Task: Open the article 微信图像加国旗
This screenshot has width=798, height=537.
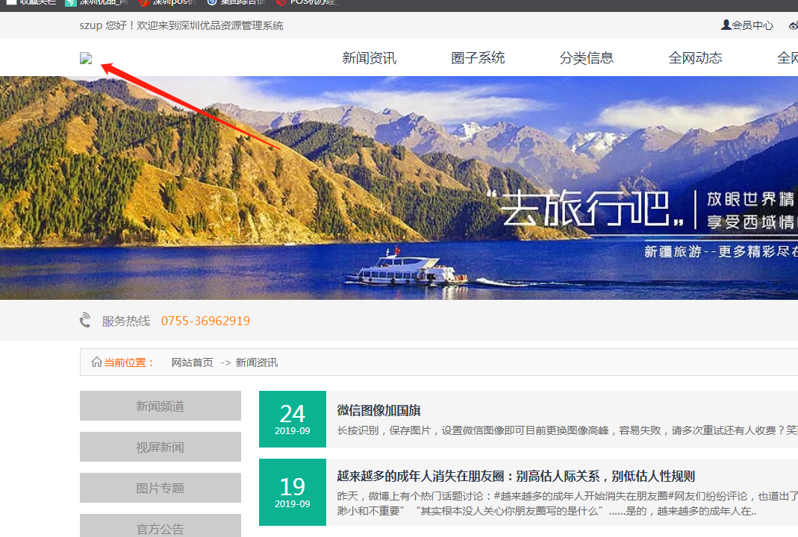Action: [x=378, y=410]
